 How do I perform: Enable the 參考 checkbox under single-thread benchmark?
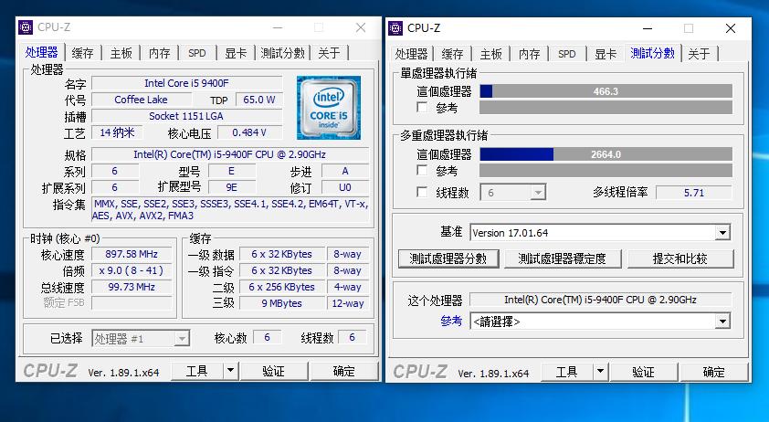pos(422,107)
